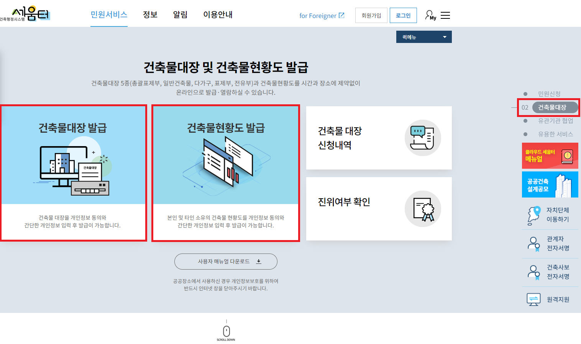Viewport: 581px width, 344px height.
Task: Select the 원격지원 remote support monitor icon
Action: click(x=534, y=299)
